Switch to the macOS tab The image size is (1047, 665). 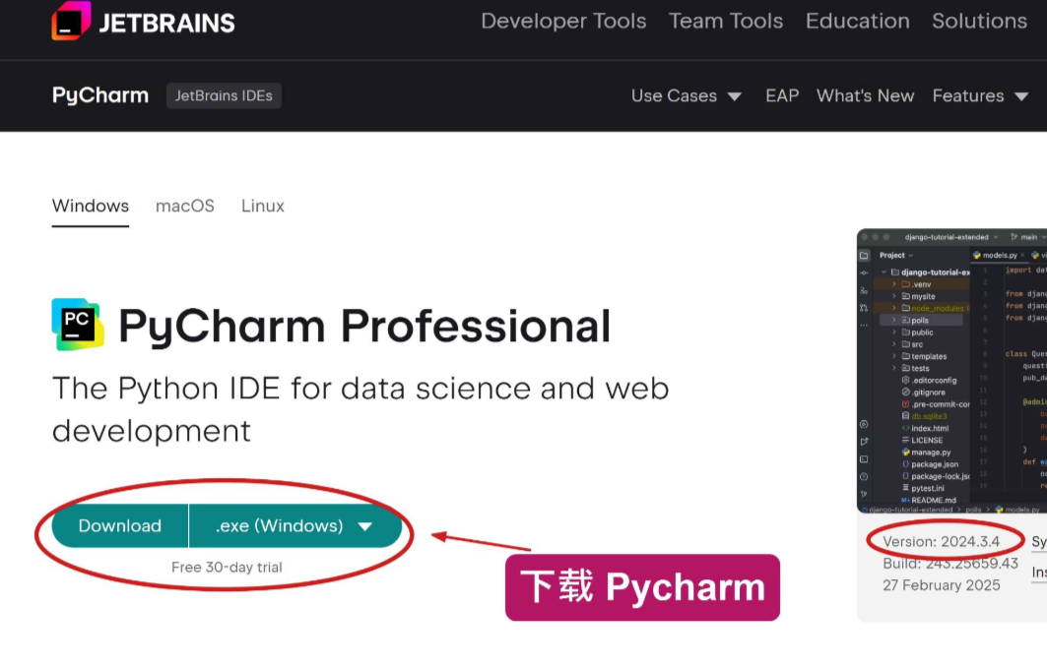pyautogui.click(x=185, y=207)
